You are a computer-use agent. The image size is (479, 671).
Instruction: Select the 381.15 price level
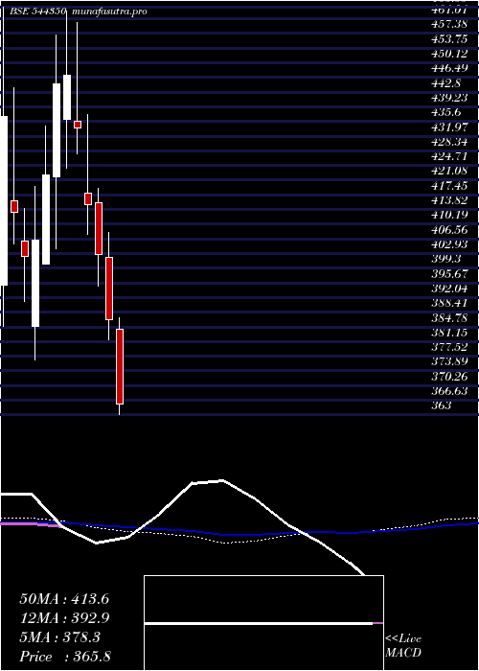click(x=449, y=333)
